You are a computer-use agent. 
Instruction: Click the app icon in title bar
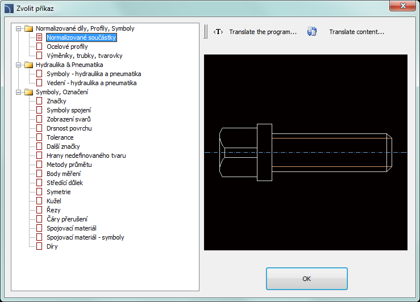[x=9, y=9]
